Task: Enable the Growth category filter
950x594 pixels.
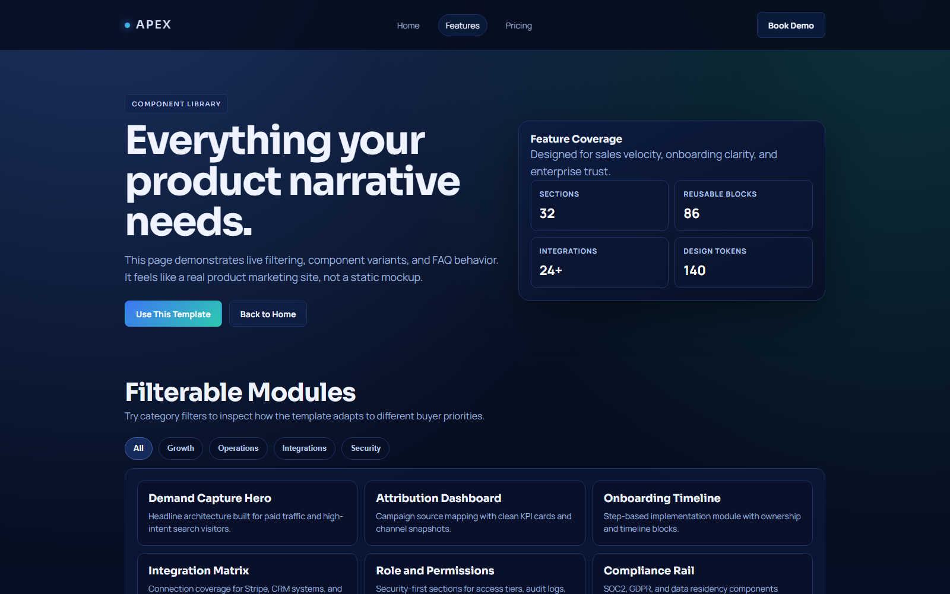Action: point(180,448)
